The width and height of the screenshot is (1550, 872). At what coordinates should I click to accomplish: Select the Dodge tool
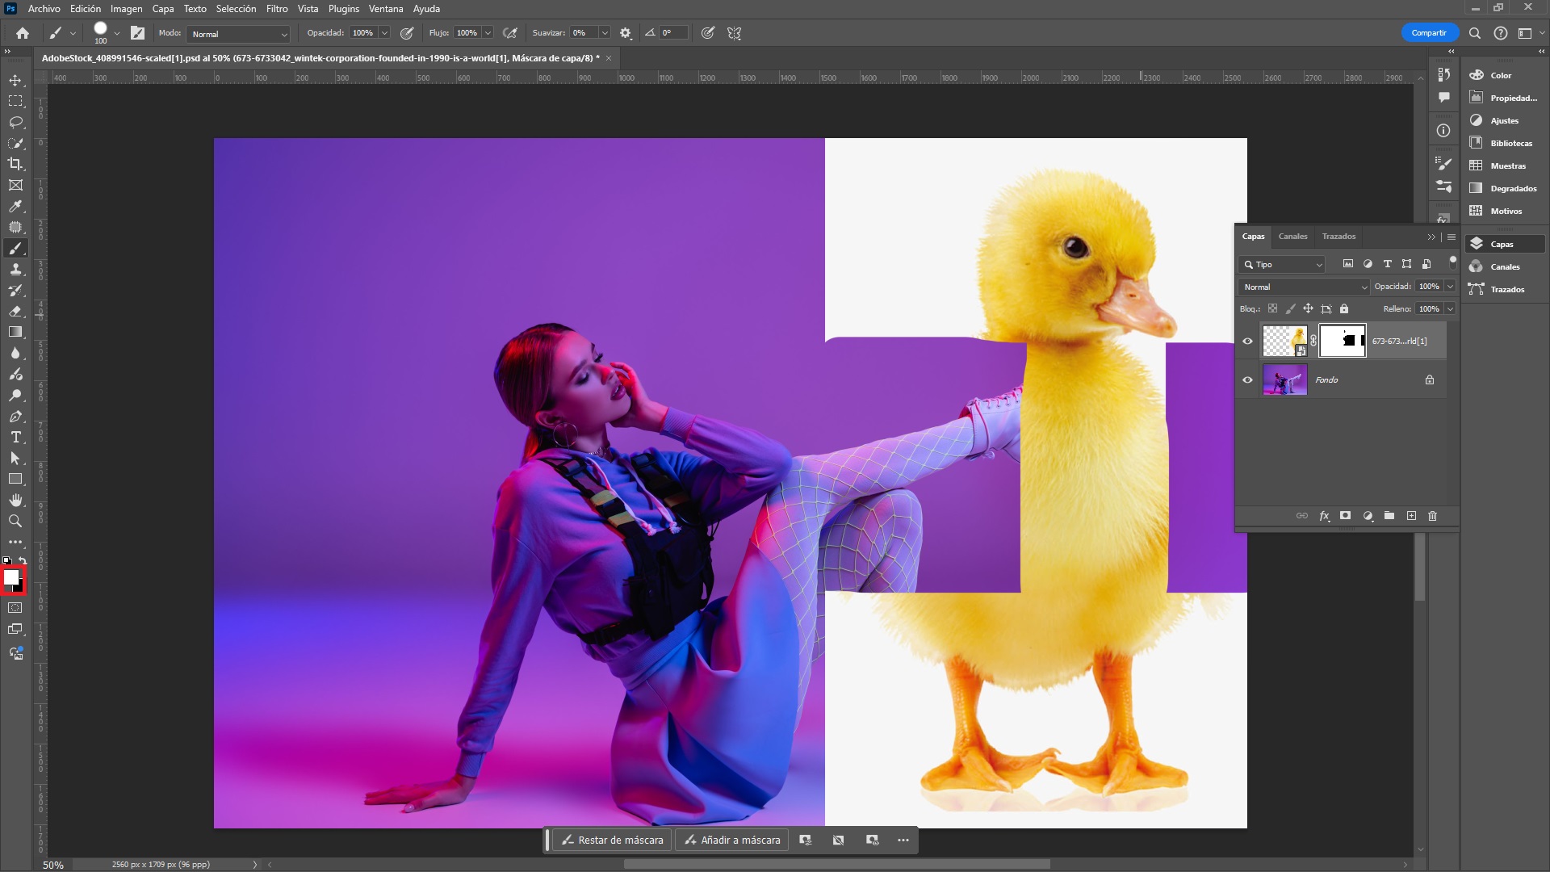15,395
